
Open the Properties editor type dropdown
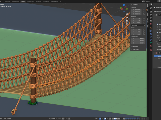[x=152, y=4]
